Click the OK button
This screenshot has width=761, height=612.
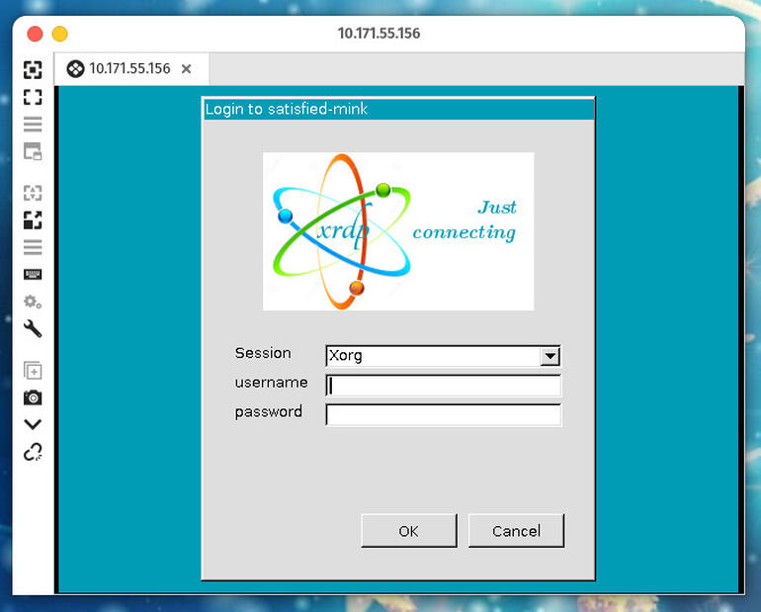(408, 531)
